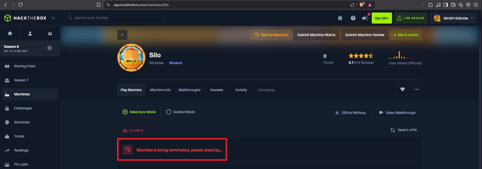Go back in browser history
The width and height of the screenshot is (482, 169).
pos(6,5)
